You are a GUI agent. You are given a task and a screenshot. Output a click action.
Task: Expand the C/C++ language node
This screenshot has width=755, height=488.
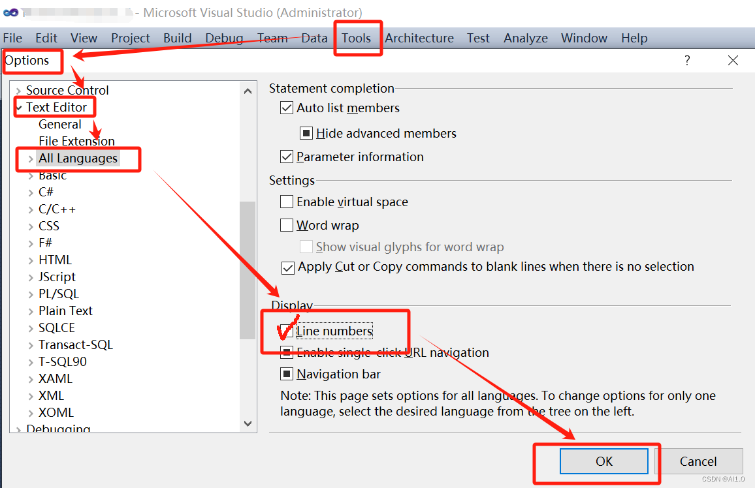click(x=31, y=209)
